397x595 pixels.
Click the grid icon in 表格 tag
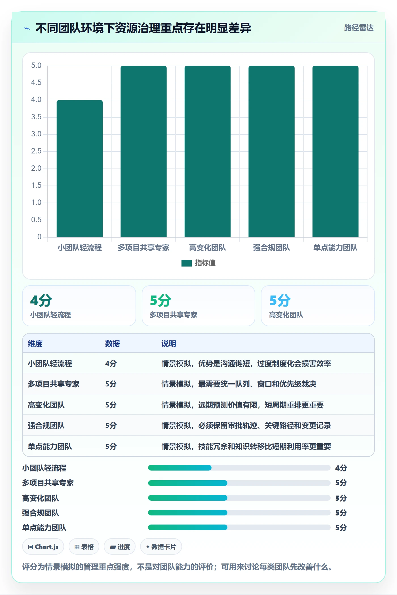tap(77, 547)
